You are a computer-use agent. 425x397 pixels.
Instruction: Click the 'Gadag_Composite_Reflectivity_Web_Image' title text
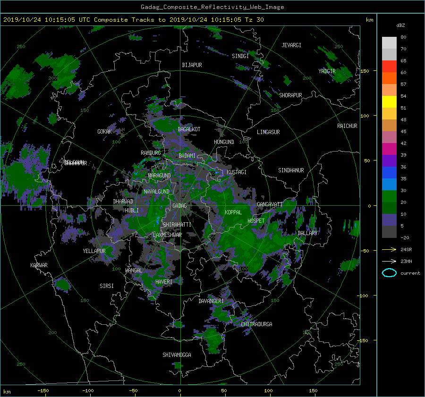[x=212, y=7]
